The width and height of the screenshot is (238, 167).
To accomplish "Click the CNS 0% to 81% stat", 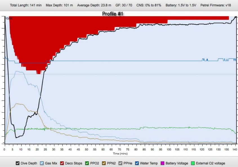I will click(x=149, y=5).
